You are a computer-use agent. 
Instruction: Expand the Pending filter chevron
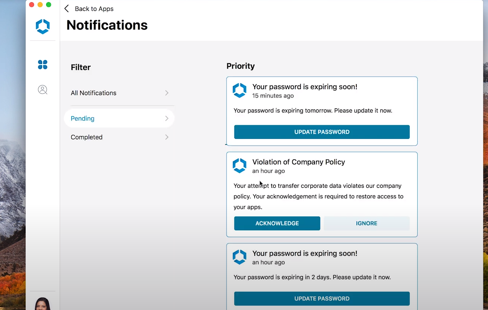coord(167,118)
